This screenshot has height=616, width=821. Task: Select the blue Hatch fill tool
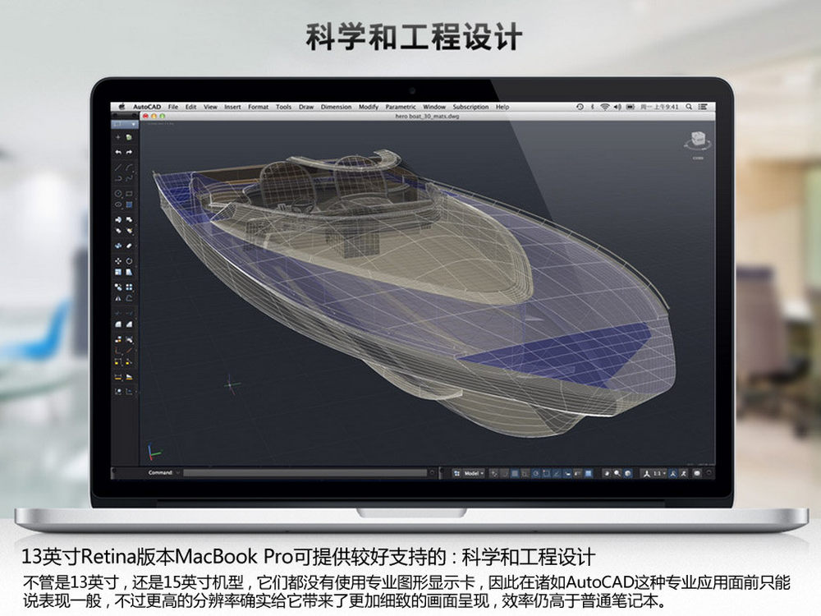[x=129, y=205]
